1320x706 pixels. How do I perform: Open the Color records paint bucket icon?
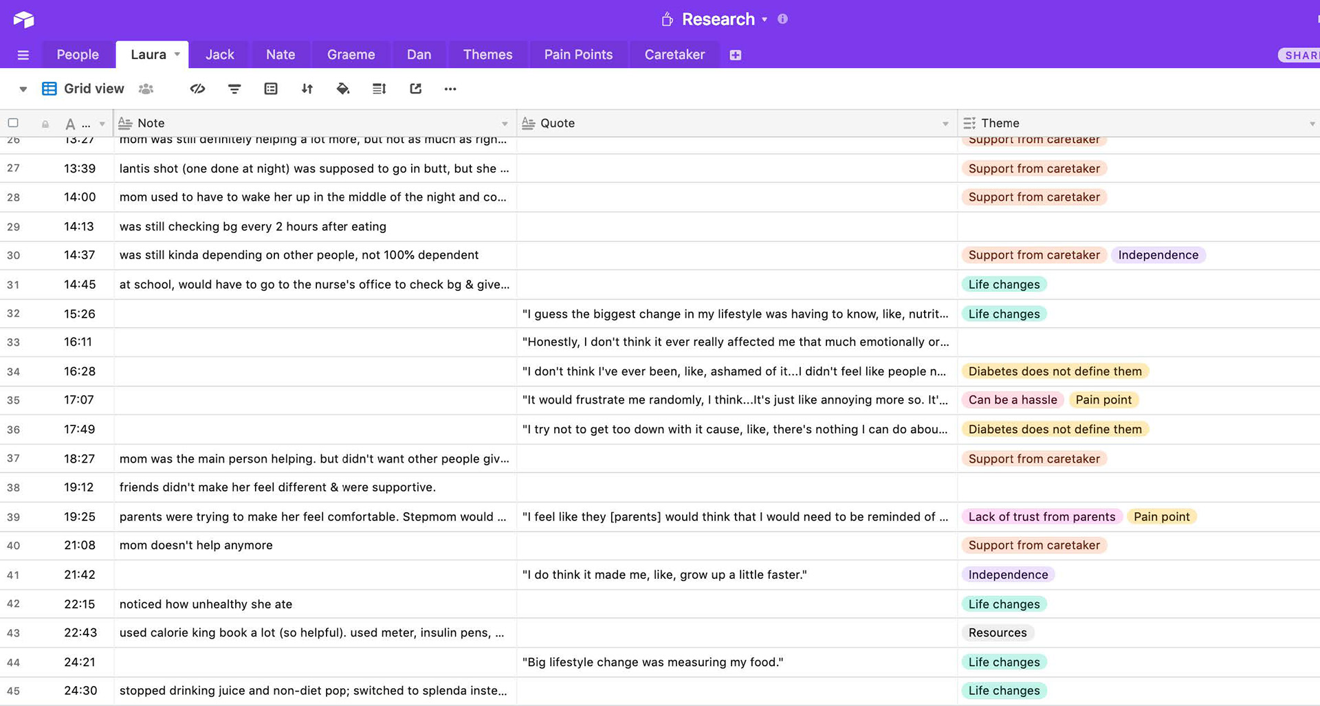(x=343, y=89)
